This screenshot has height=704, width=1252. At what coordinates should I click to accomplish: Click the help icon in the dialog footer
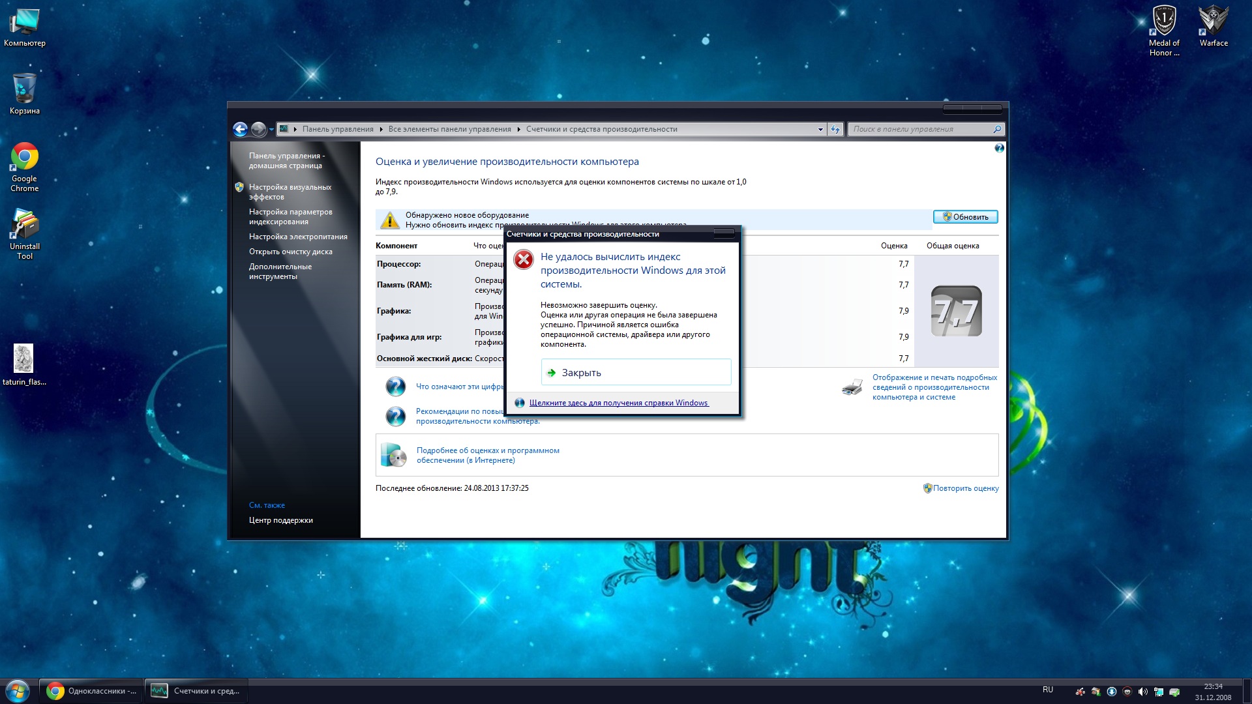pyautogui.click(x=520, y=403)
